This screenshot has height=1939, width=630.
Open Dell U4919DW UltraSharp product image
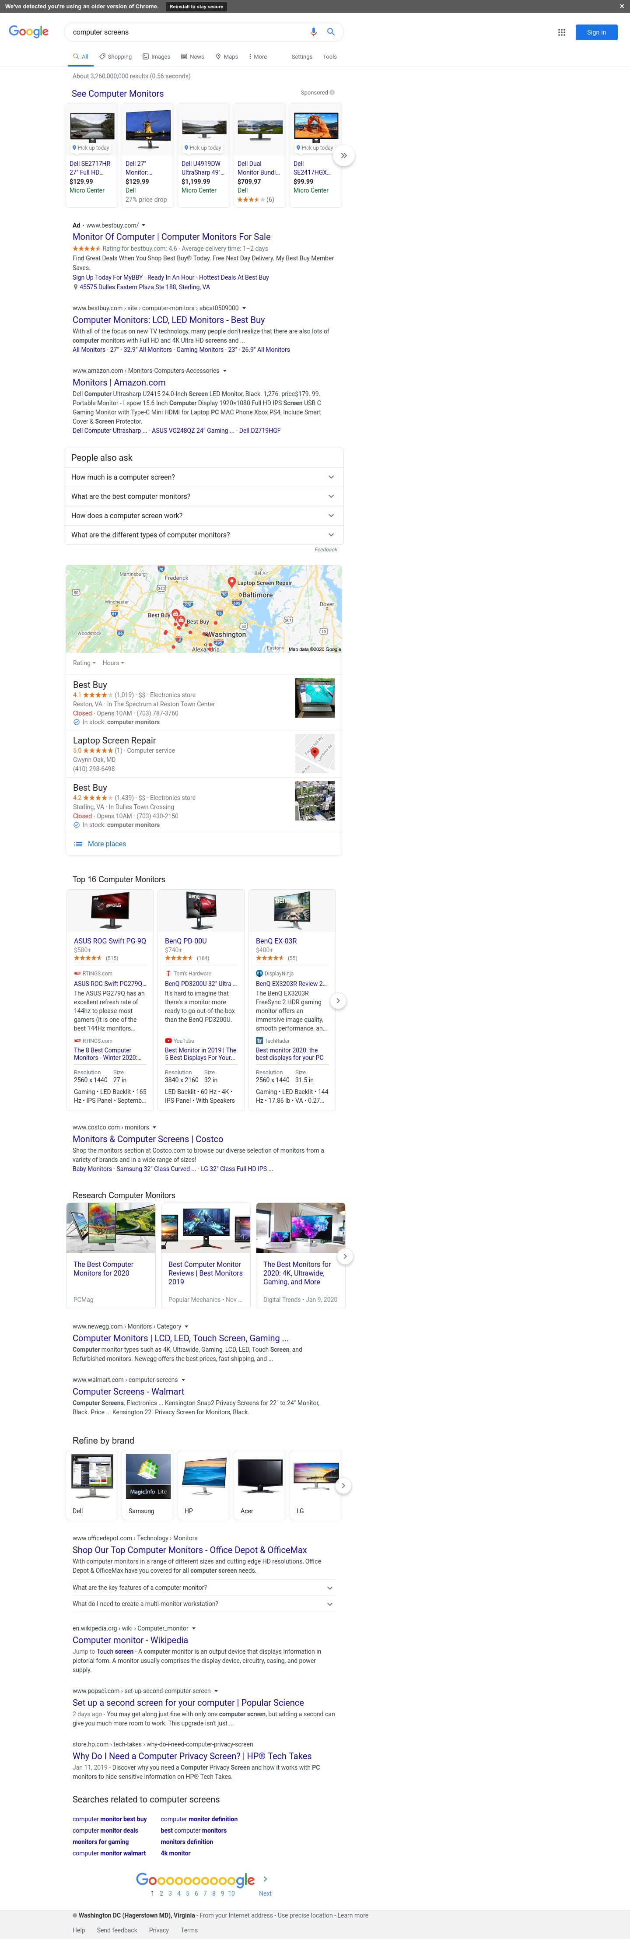point(204,128)
